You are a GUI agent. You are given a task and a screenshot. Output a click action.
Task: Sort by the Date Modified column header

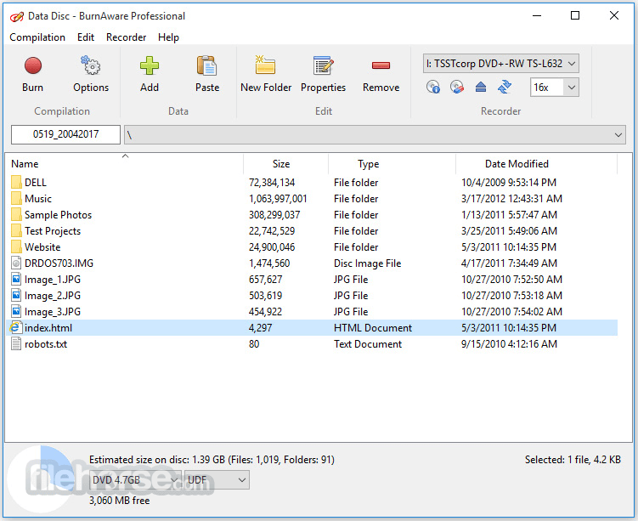pyautogui.click(x=537, y=164)
